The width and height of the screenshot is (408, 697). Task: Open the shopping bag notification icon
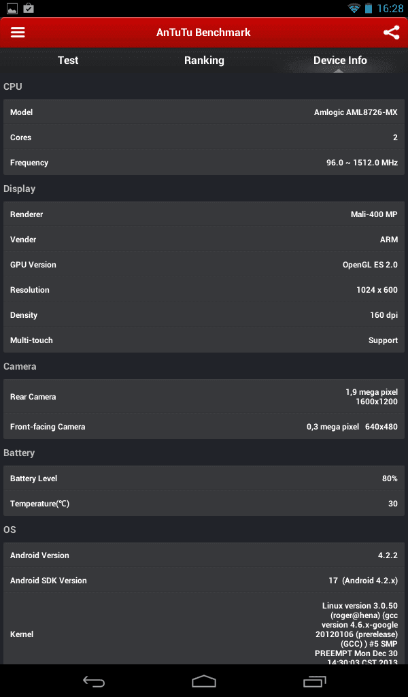(29, 8)
